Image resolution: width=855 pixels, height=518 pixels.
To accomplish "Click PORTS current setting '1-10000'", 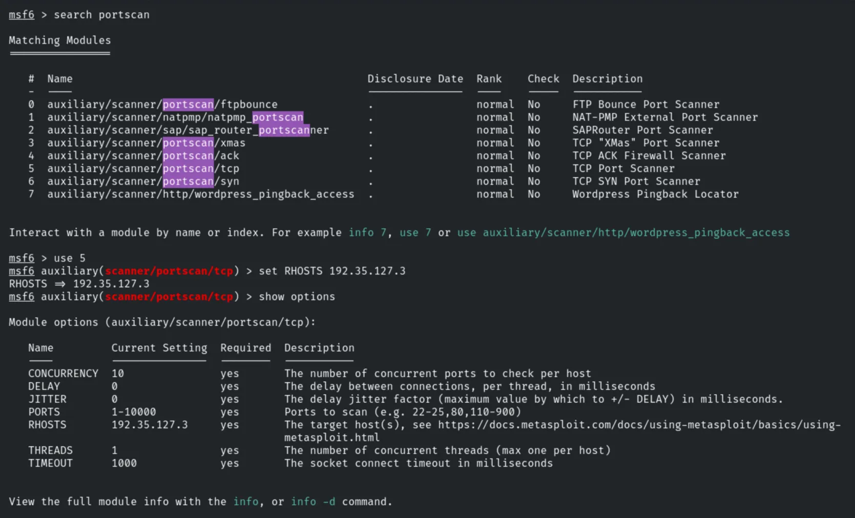I will pos(134,412).
